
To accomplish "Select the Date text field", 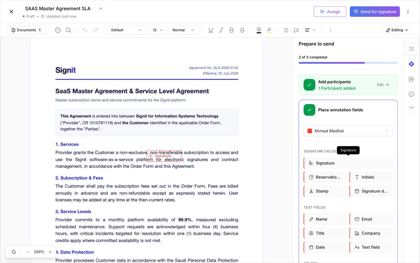I will pyautogui.click(x=325, y=247).
